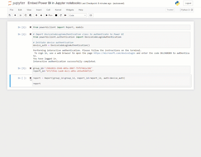Screen dimensions: 201x157
Task: Toggle the Trusted notebook indicator
Action: click(170, 10)
